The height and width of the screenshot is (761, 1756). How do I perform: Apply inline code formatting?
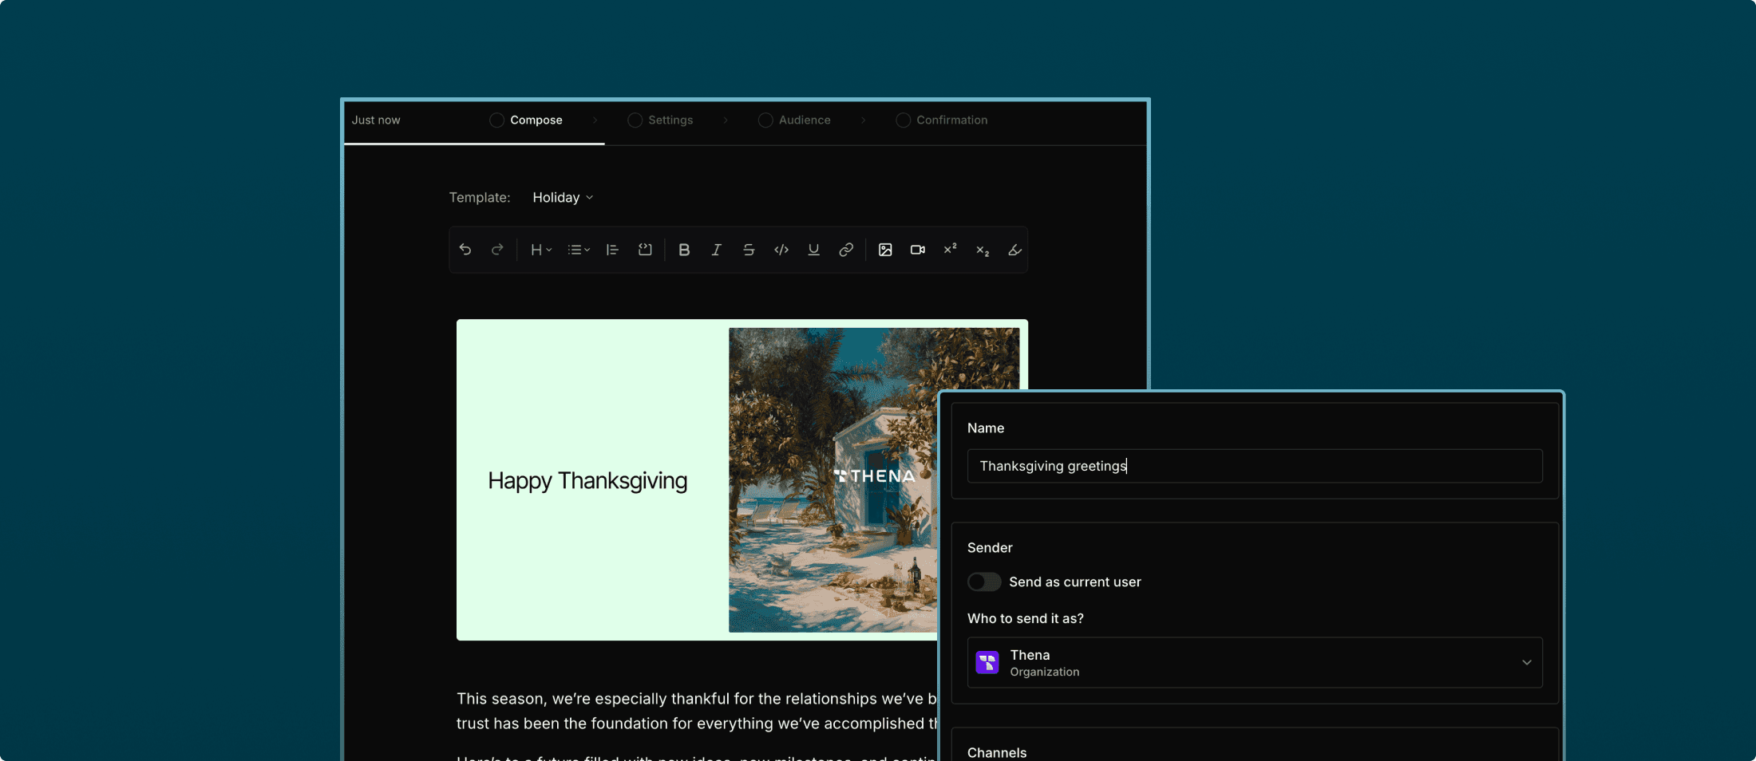781,250
